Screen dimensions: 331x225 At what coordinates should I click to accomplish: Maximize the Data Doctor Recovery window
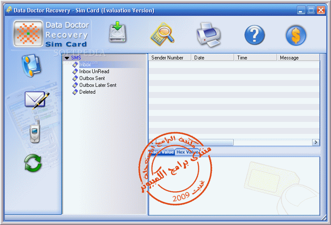click(x=311, y=10)
